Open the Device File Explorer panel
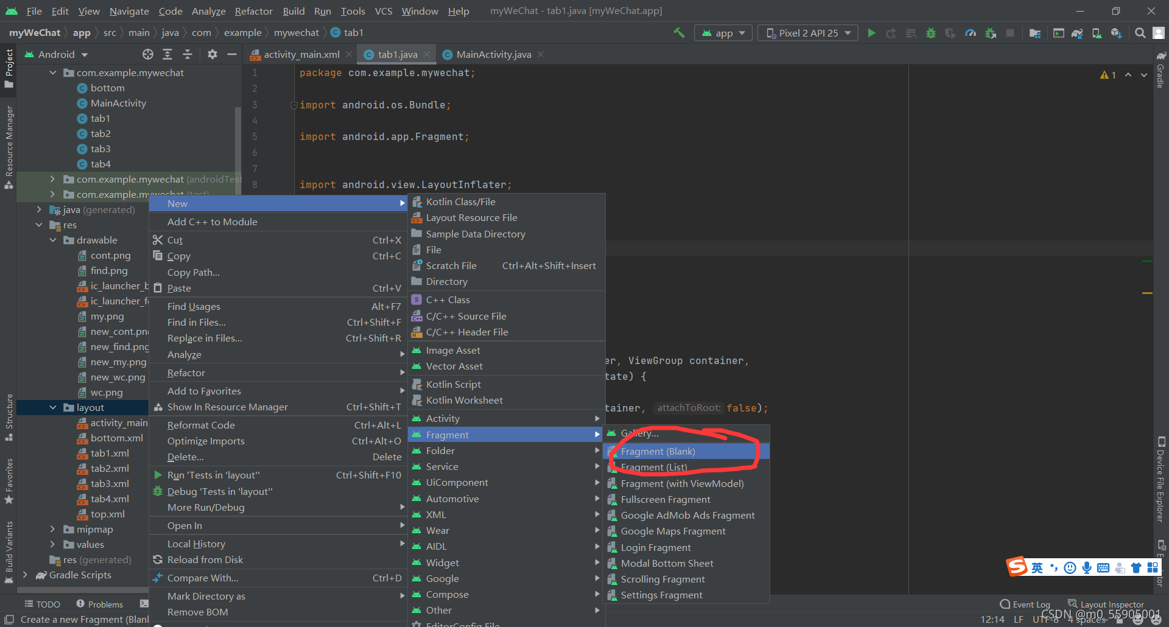Screen dimensions: 1169x627 [x=1160, y=480]
